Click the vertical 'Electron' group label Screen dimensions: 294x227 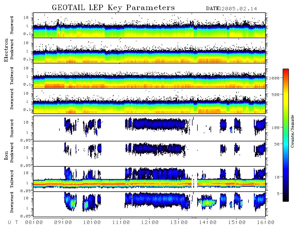[6, 50]
